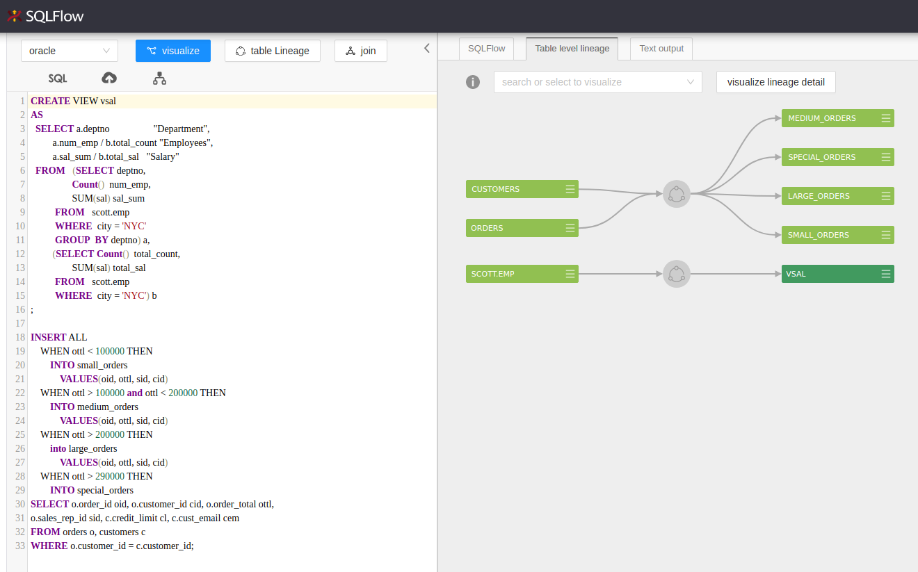Select the VSAL view node
This screenshot has width=918, height=572.
pos(838,274)
